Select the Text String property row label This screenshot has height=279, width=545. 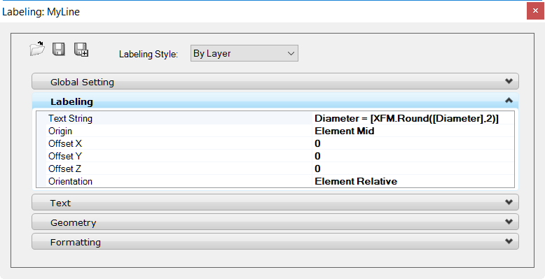point(70,118)
